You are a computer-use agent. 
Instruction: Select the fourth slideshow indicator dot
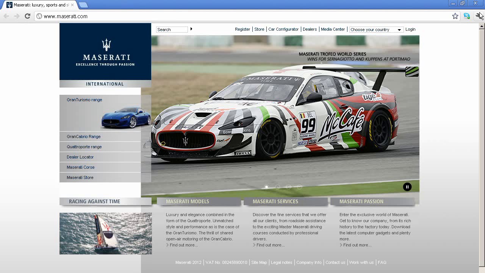coord(300,187)
